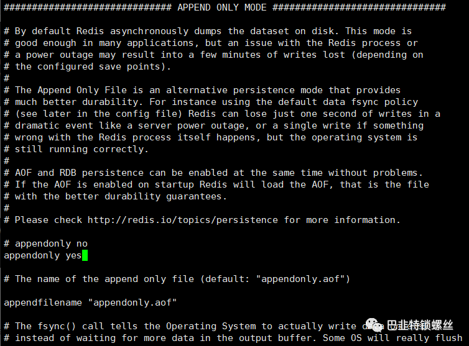The image size is (469, 346).
Task: Select the appendfilename directive keyword
Action: click(x=43, y=303)
